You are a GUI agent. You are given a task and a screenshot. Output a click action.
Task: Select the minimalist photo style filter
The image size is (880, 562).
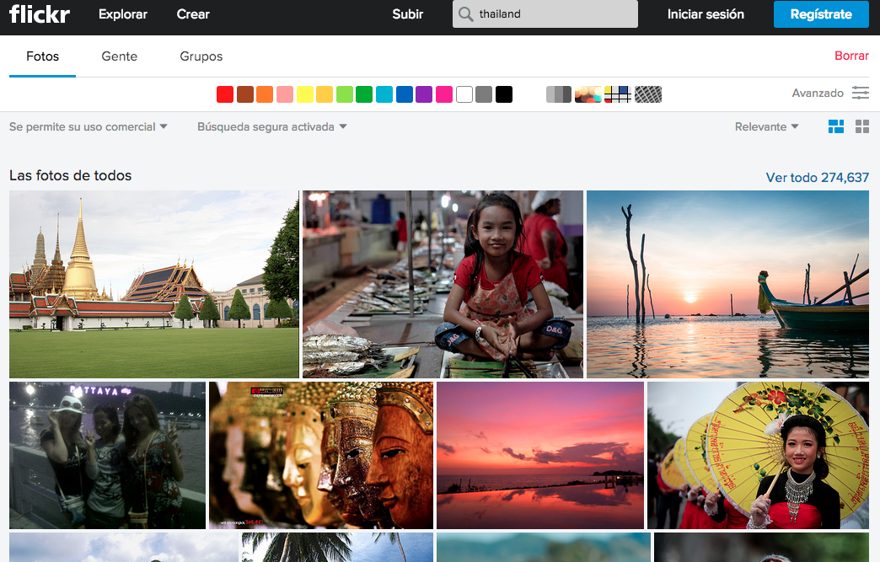618,94
